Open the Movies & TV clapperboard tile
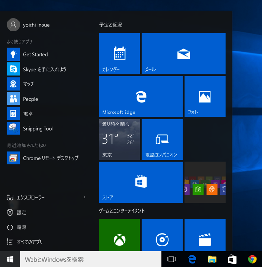The width and height of the screenshot is (262, 267). (205, 235)
